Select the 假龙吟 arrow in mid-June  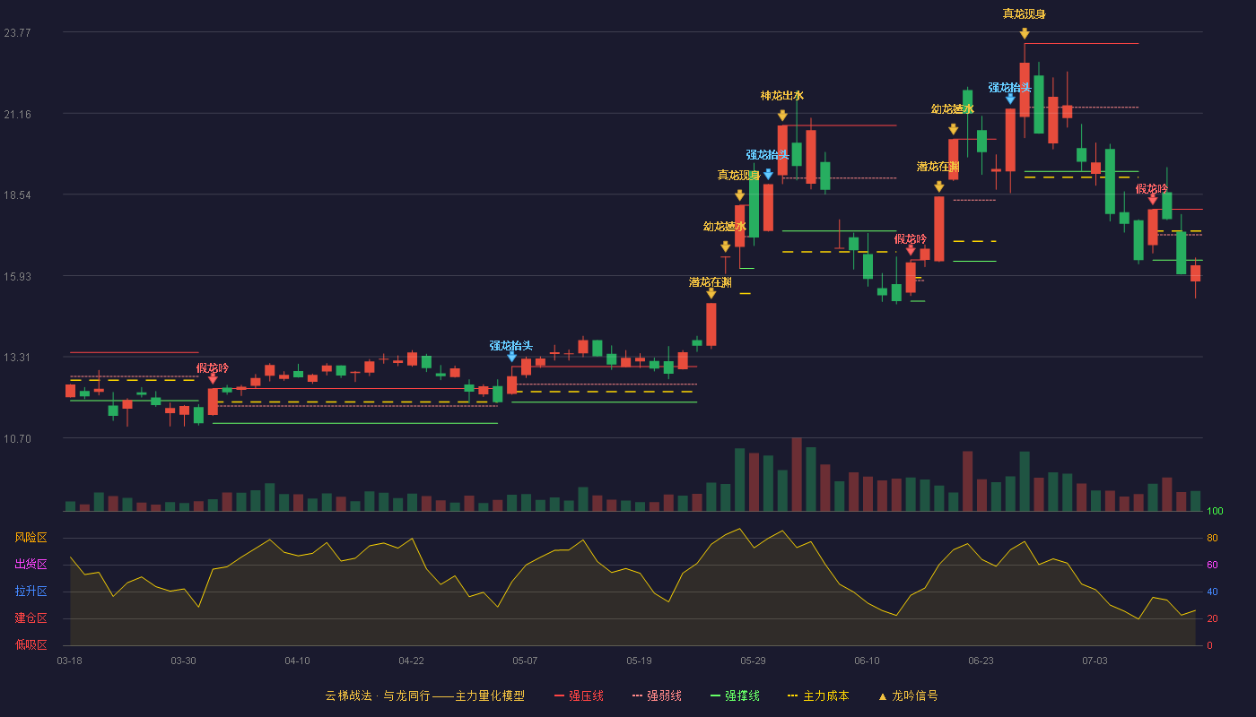tap(911, 250)
